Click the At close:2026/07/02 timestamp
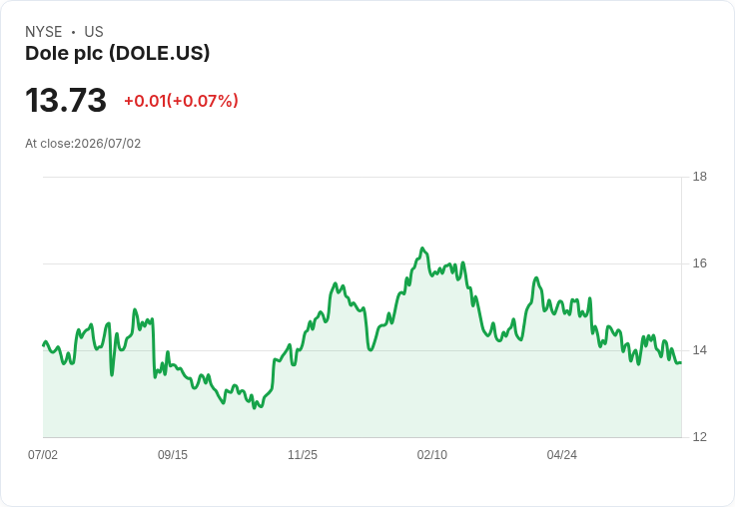Screen dimensions: 735x507 (x=83, y=144)
